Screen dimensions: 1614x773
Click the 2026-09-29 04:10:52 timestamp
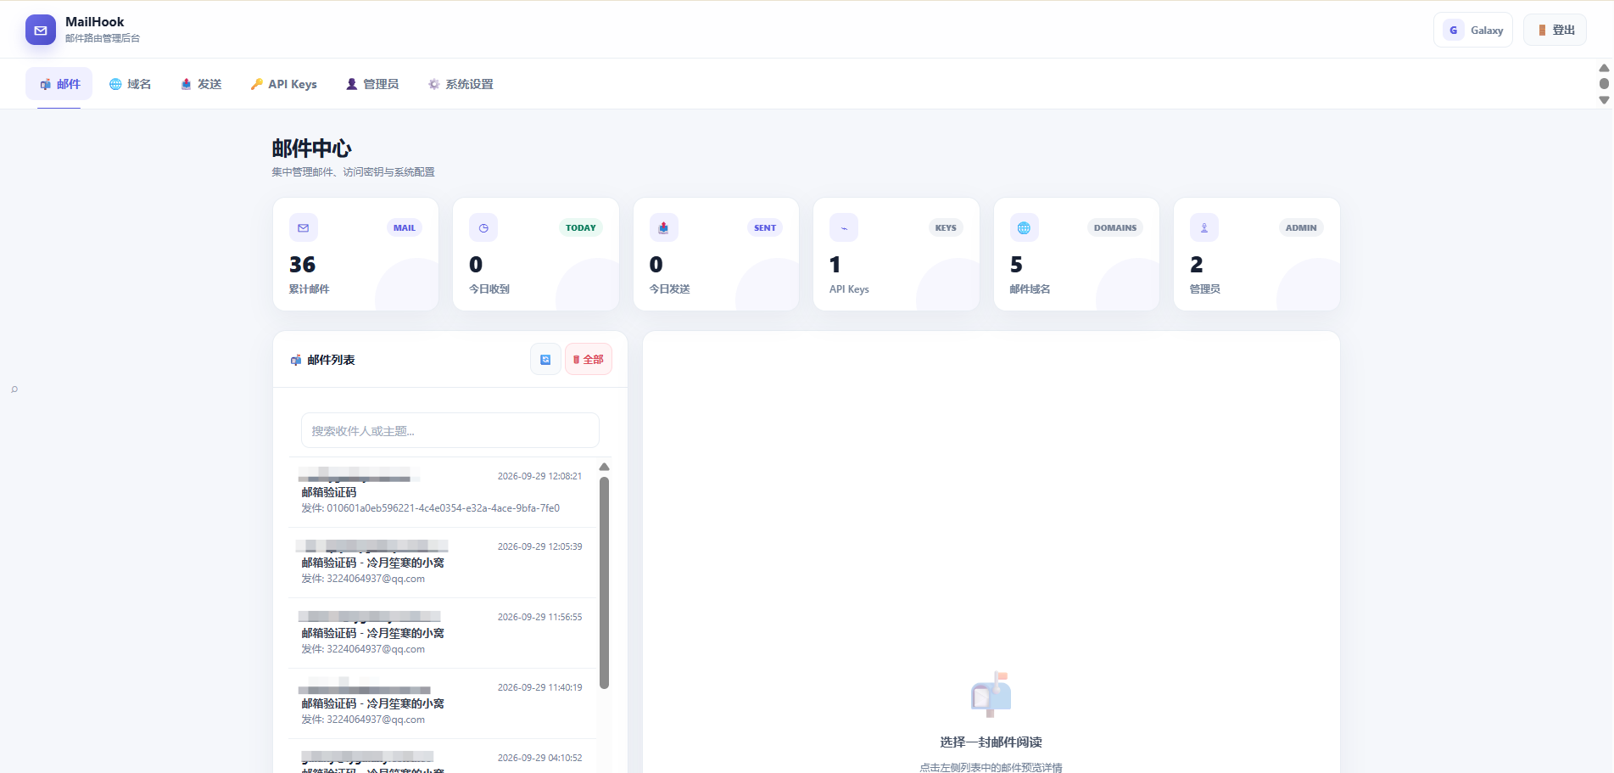click(x=539, y=758)
